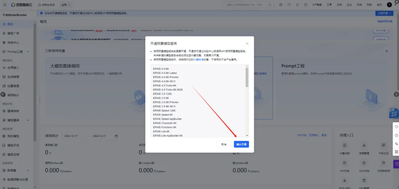Open the 计费标准 link in dialog
This screenshot has height=189, width=399.
[x=198, y=59]
